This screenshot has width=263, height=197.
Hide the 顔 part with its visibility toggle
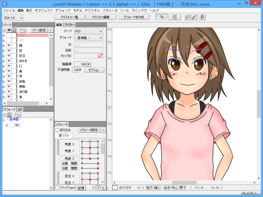coord(9,46)
